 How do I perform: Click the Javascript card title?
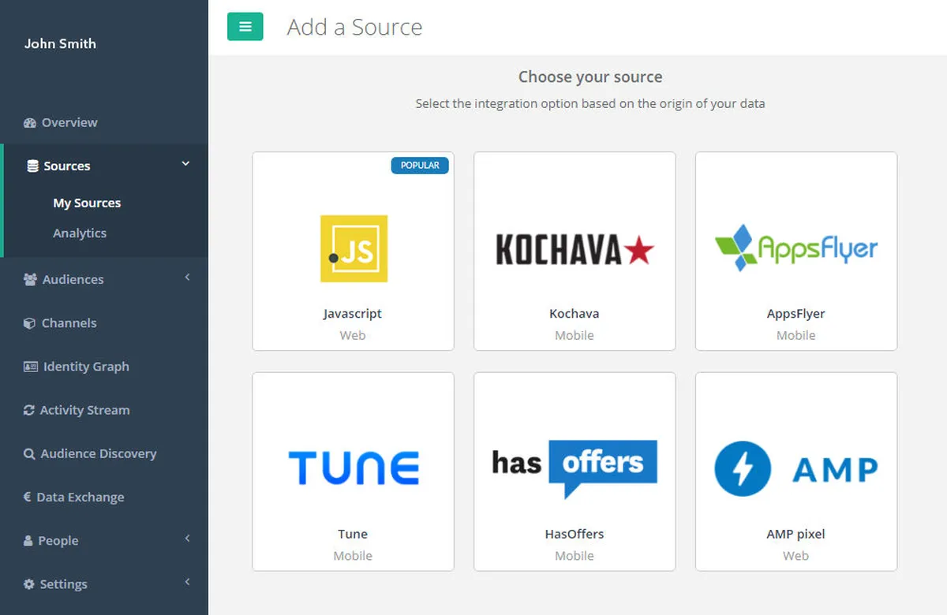coord(353,314)
